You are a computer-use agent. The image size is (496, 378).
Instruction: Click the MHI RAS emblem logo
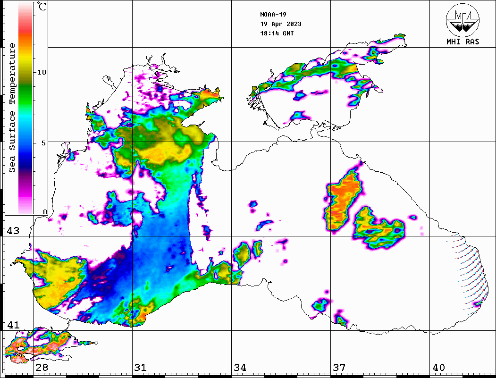pos(462,19)
